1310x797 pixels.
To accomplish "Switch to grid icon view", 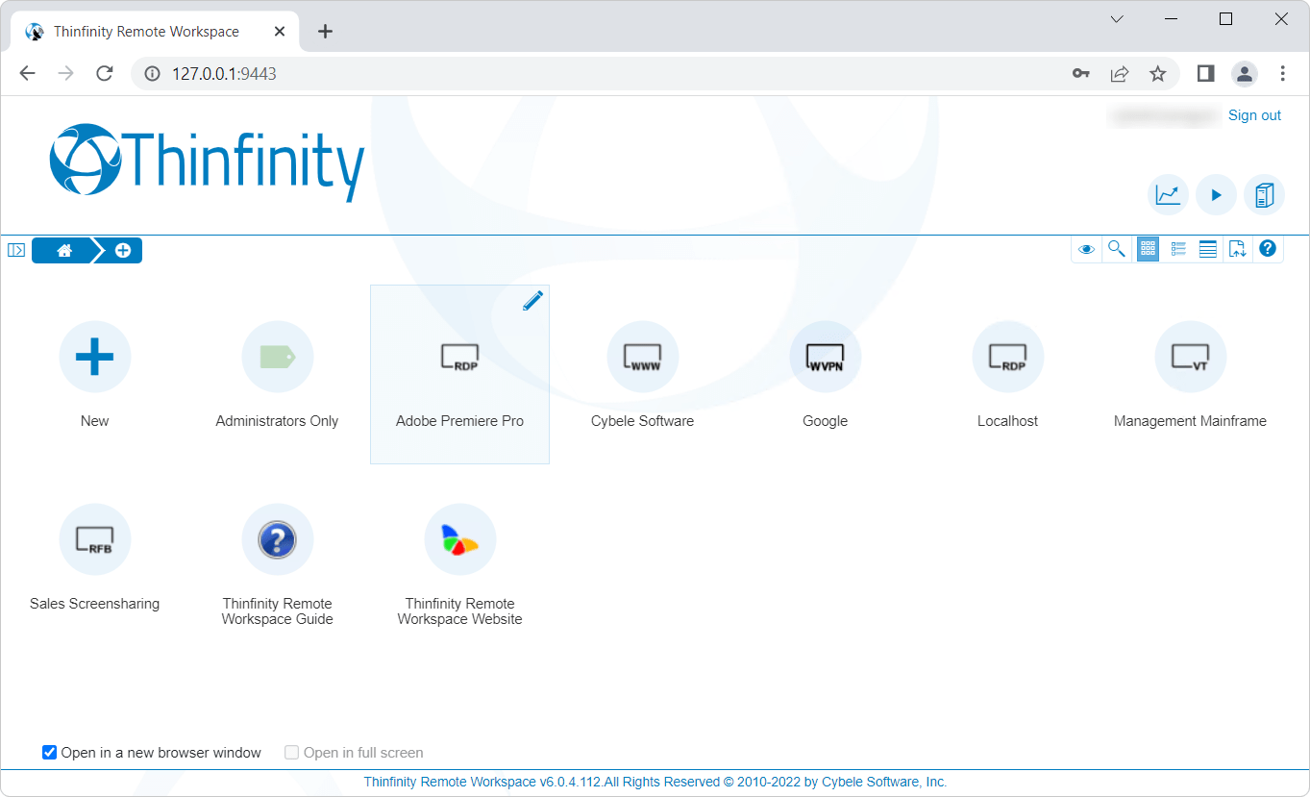I will 1148,249.
